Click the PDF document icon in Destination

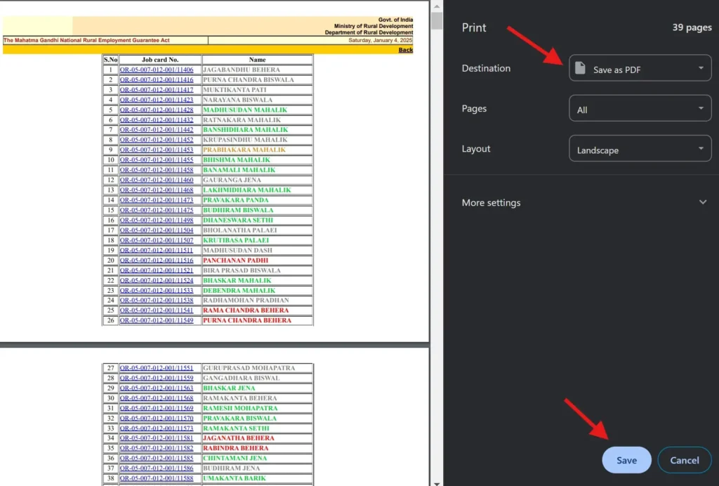click(x=580, y=68)
